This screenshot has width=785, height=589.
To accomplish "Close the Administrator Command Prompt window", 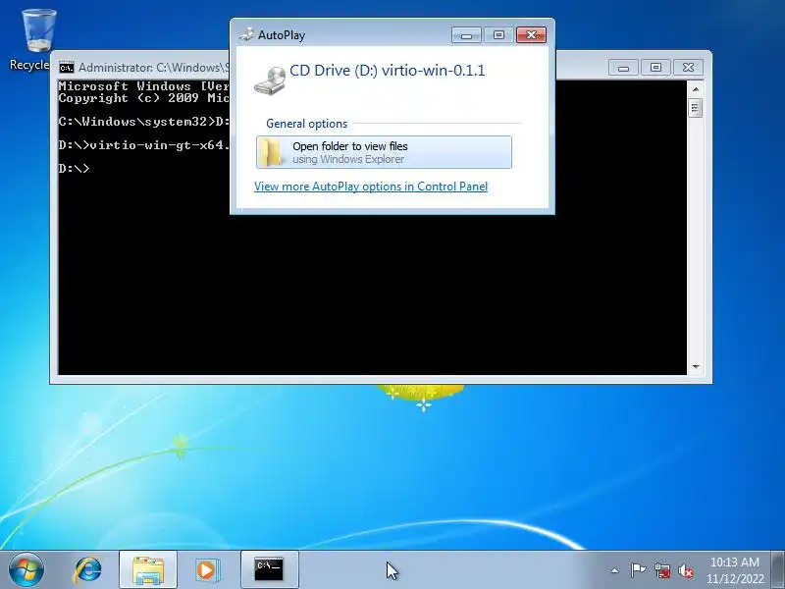I will tap(689, 68).
